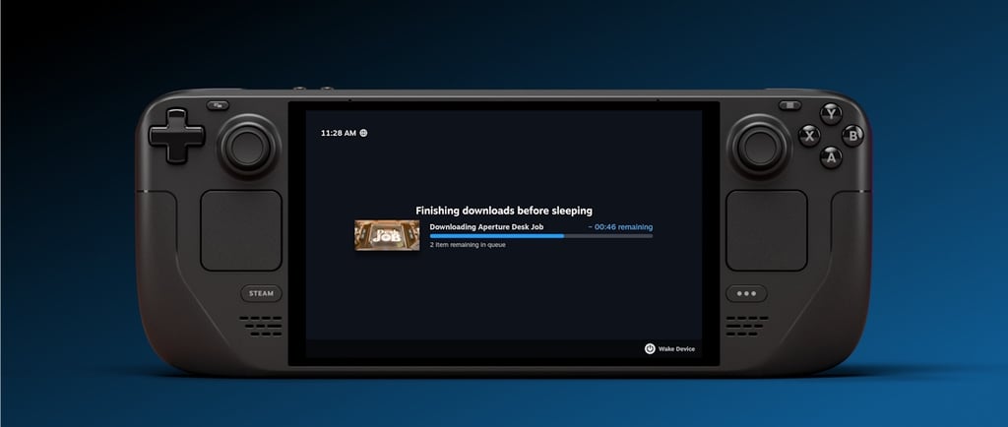The width and height of the screenshot is (1008, 427).
Task: Click the X face button
Action: (x=809, y=136)
